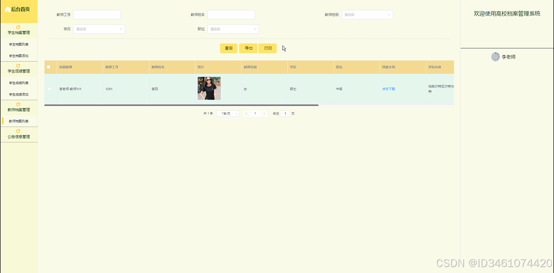
Task: Go to next page arrow in pagination
Action: click(264, 114)
